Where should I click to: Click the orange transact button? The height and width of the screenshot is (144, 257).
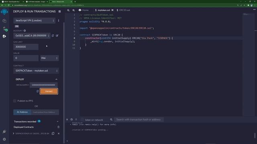click(x=49, y=91)
